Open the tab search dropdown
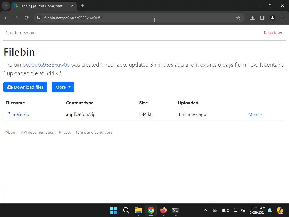 tap(6, 6)
